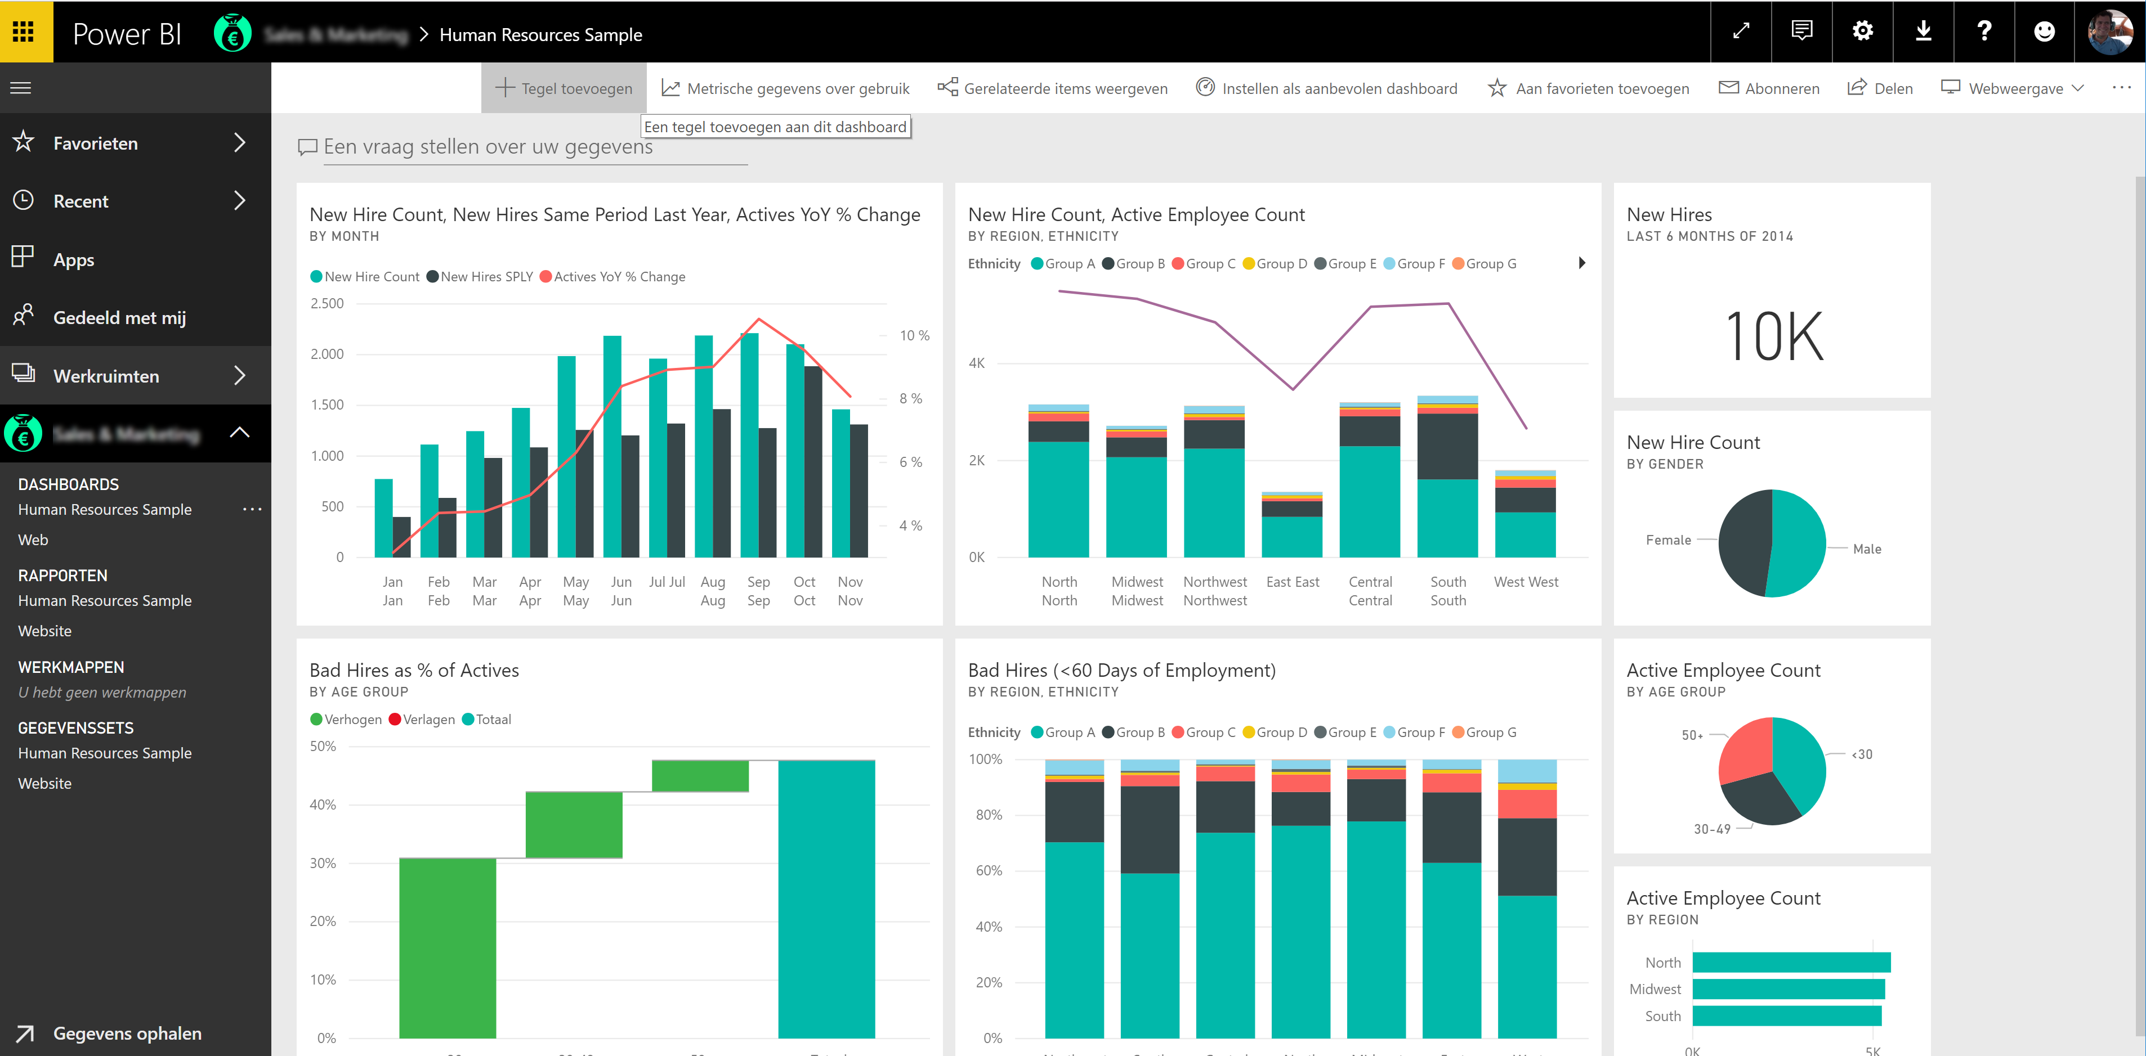Image resolution: width=2146 pixels, height=1056 pixels.
Task: Expand Favorieten chevron
Action: (240, 142)
